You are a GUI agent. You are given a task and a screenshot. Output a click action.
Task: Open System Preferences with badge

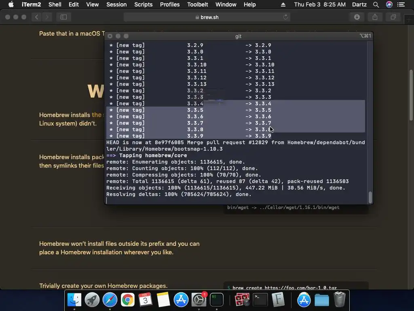point(199,300)
